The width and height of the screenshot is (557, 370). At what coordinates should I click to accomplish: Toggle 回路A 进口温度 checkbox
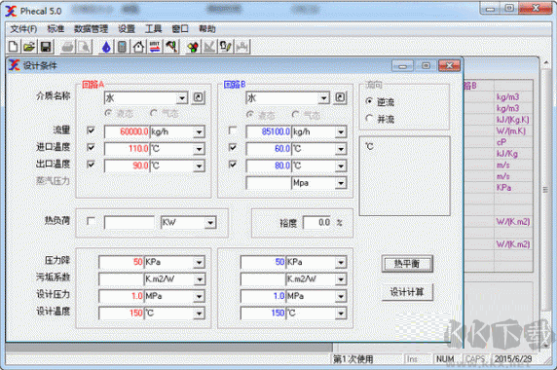(91, 147)
